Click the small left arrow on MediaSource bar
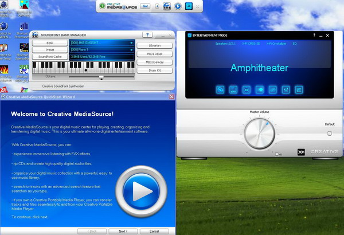The height and width of the screenshot is (235, 344). click(x=157, y=6)
